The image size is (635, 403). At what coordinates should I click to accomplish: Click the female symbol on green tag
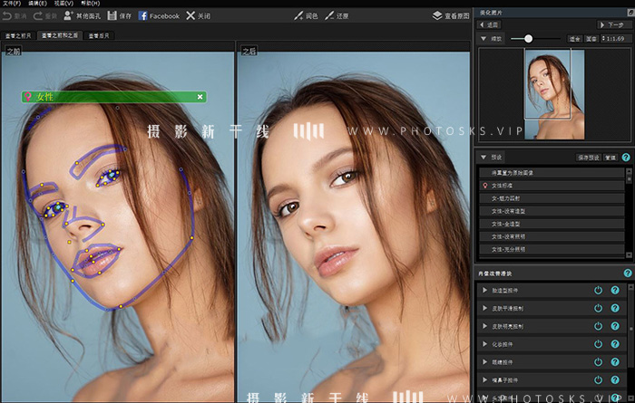click(x=28, y=97)
